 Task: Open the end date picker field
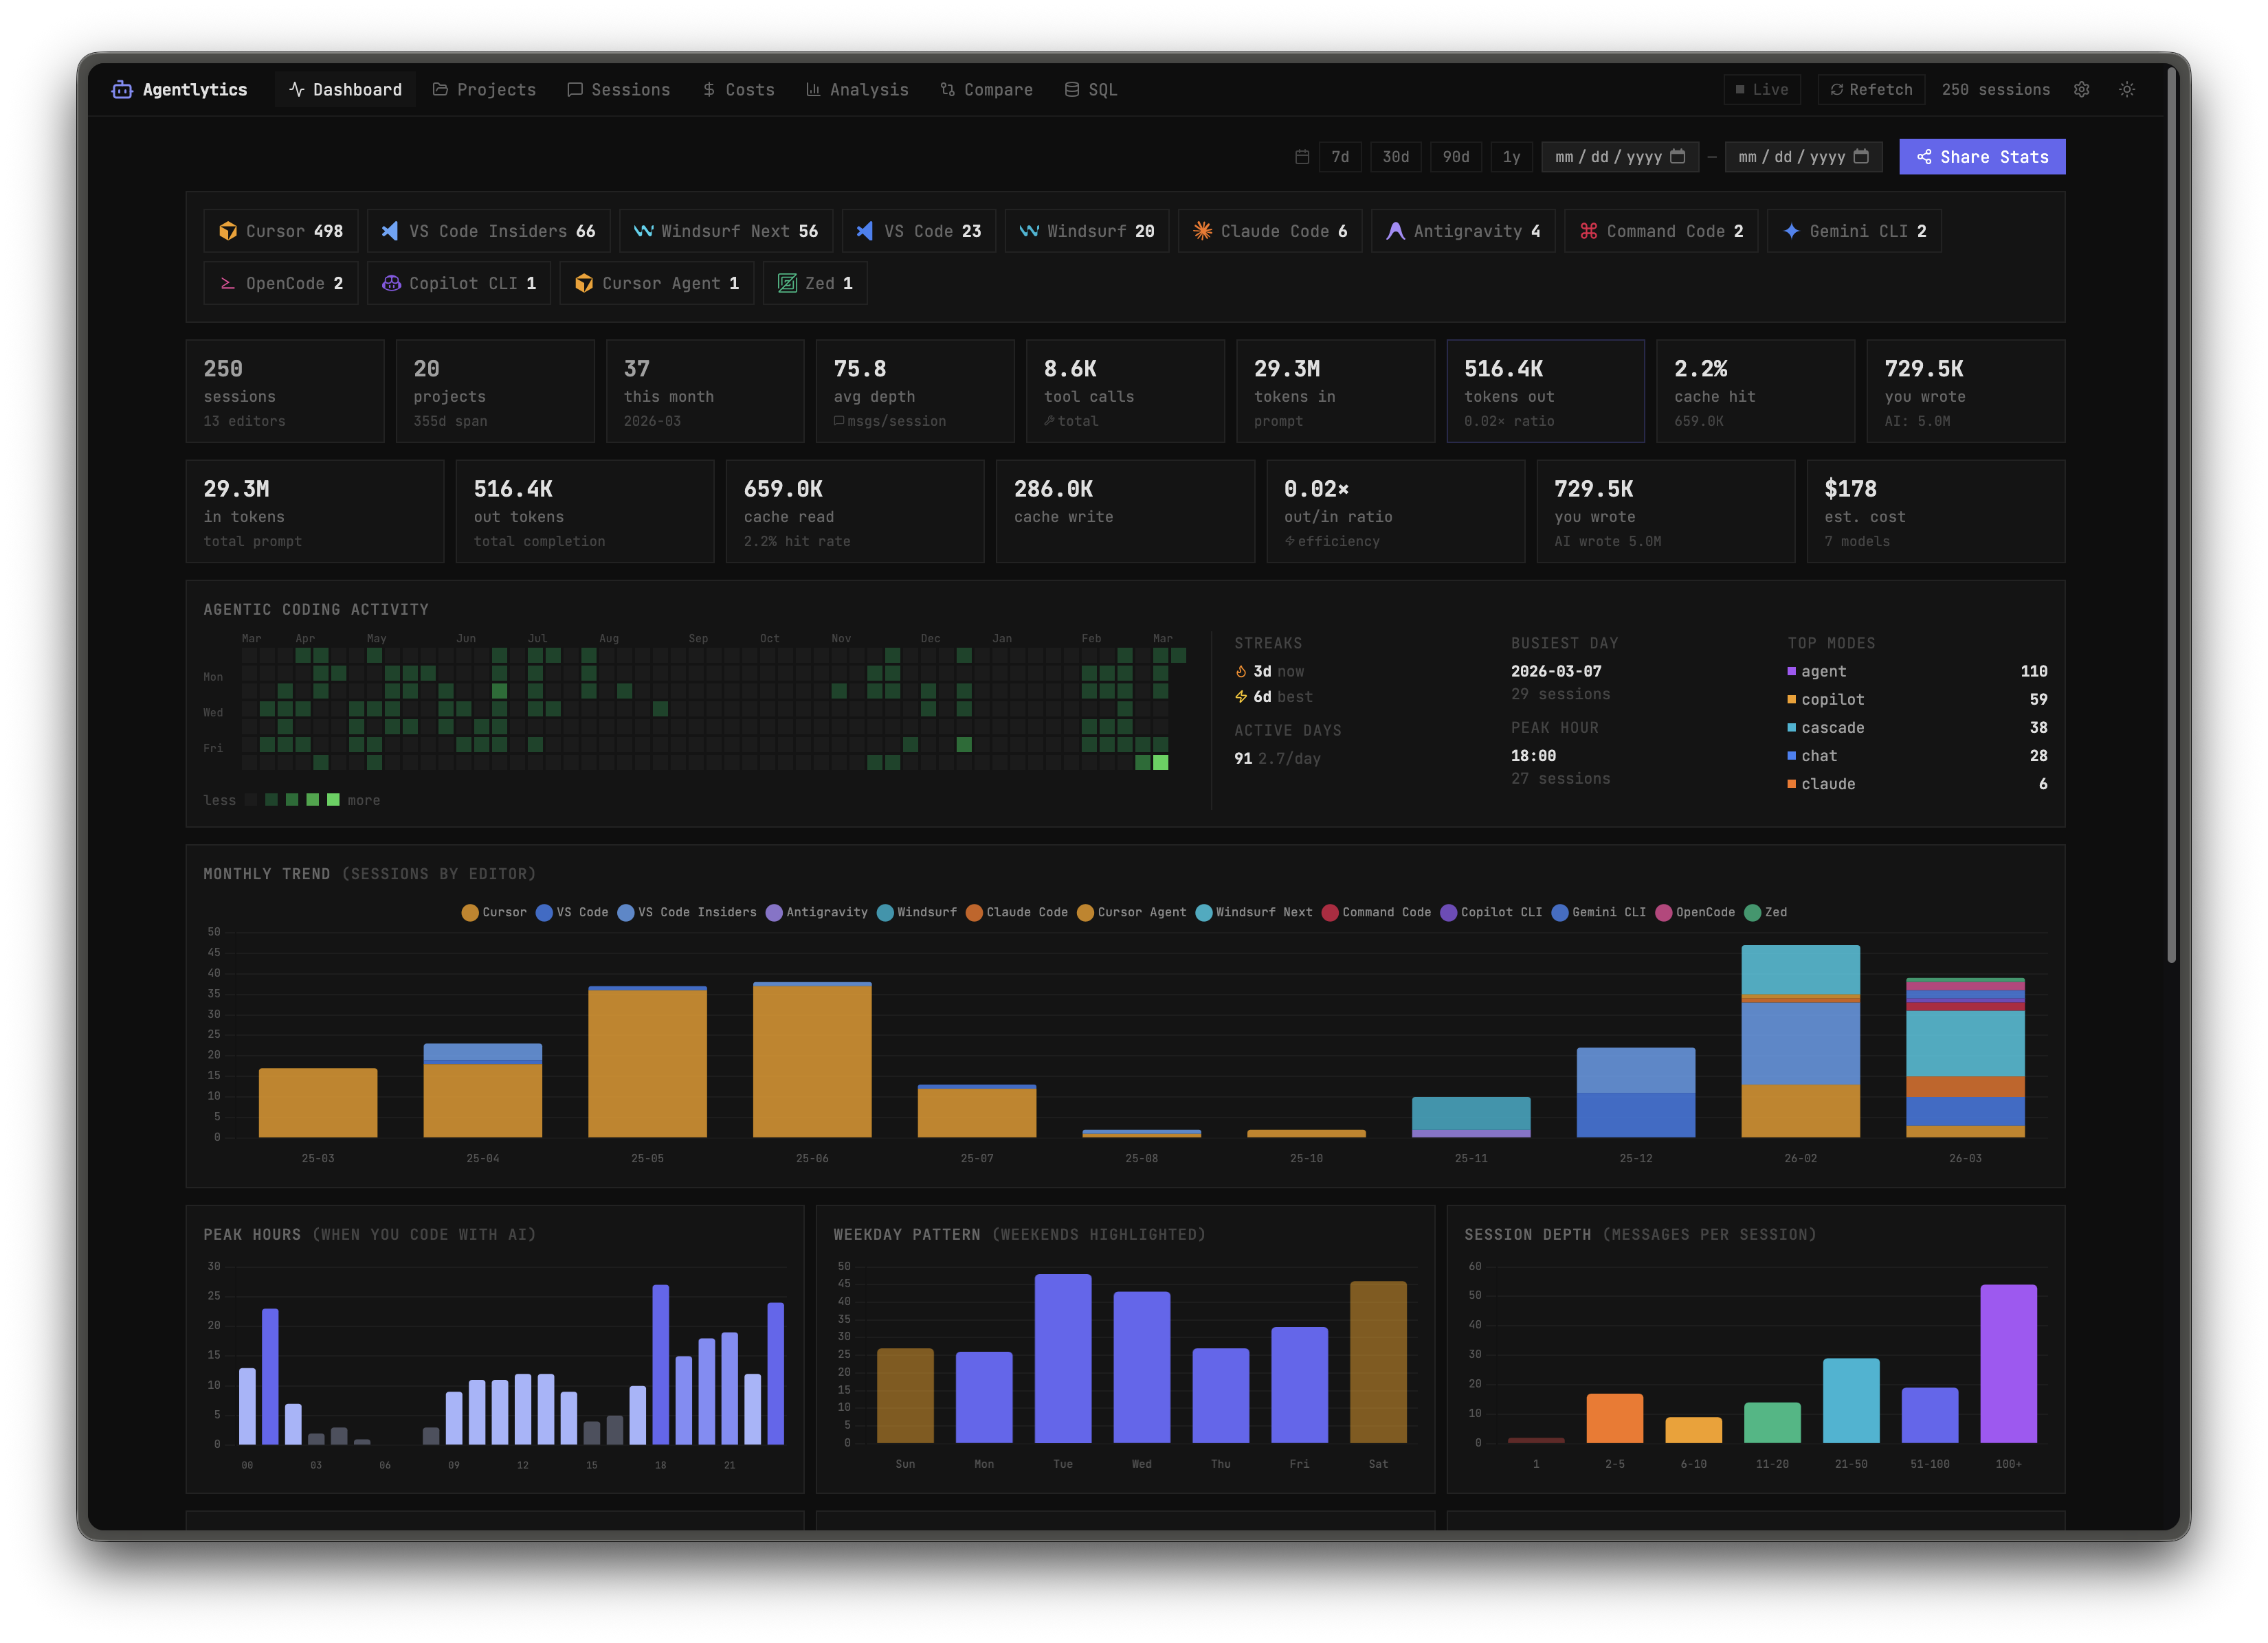1803,157
